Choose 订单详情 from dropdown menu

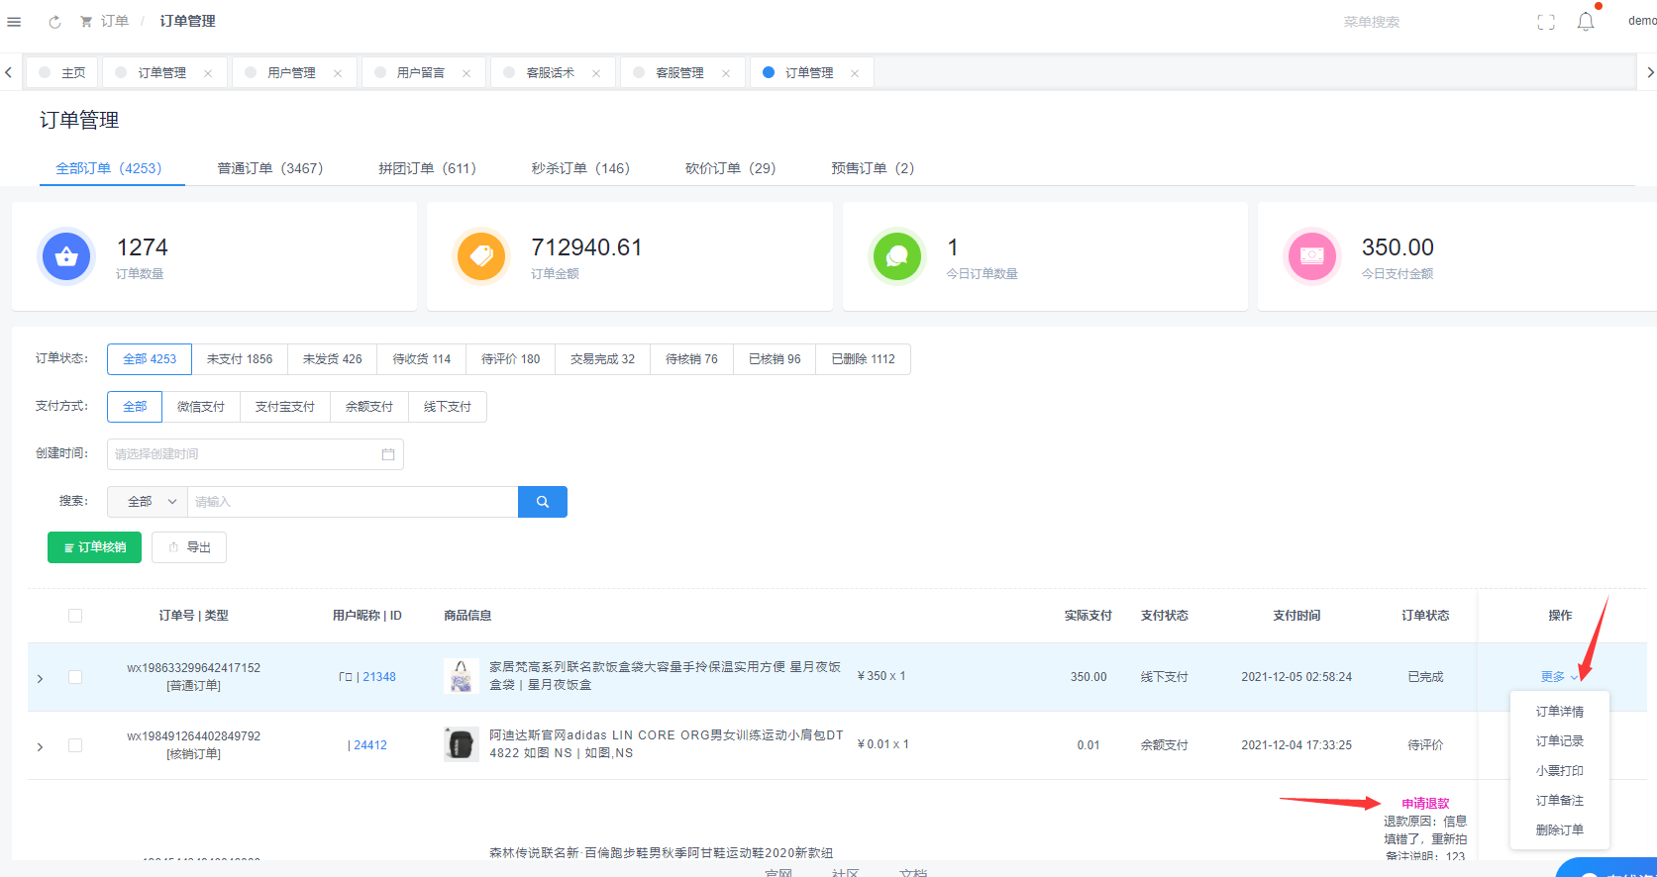(1560, 712)
